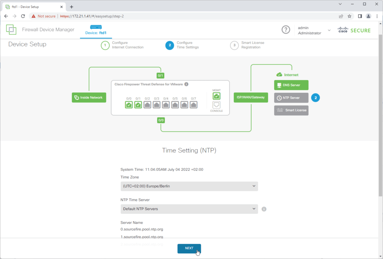Click the DNS Server node
Screen dimensions: 383x259
point(291,85)
